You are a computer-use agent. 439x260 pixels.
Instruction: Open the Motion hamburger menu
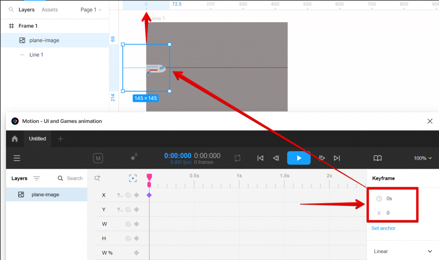17,158
